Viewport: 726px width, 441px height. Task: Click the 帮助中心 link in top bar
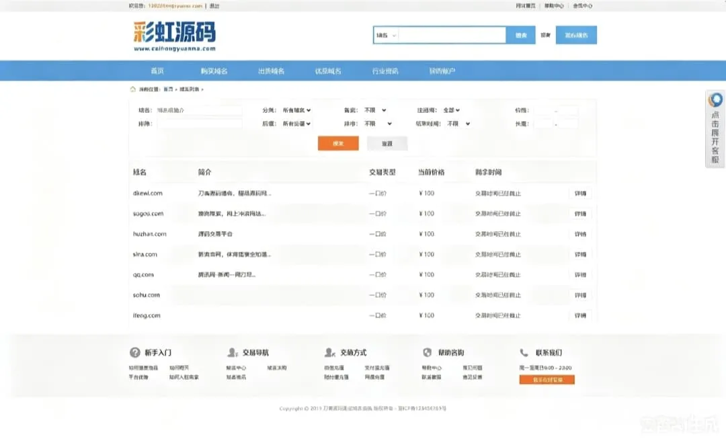tap(554, 6)
